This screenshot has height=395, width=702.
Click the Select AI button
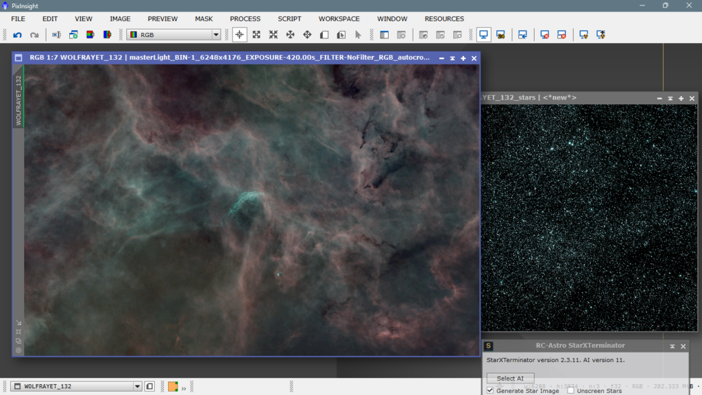click(x=510, y=379)
